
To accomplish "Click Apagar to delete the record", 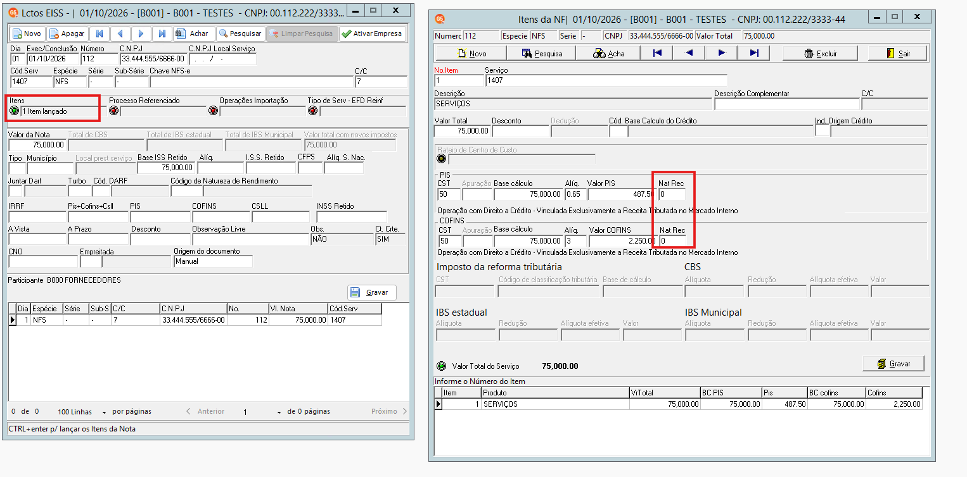I will coord(67,34).
